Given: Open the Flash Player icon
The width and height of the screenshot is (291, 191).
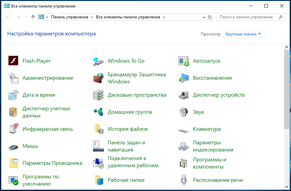Looking at the screenshot, I should point(13,61).
